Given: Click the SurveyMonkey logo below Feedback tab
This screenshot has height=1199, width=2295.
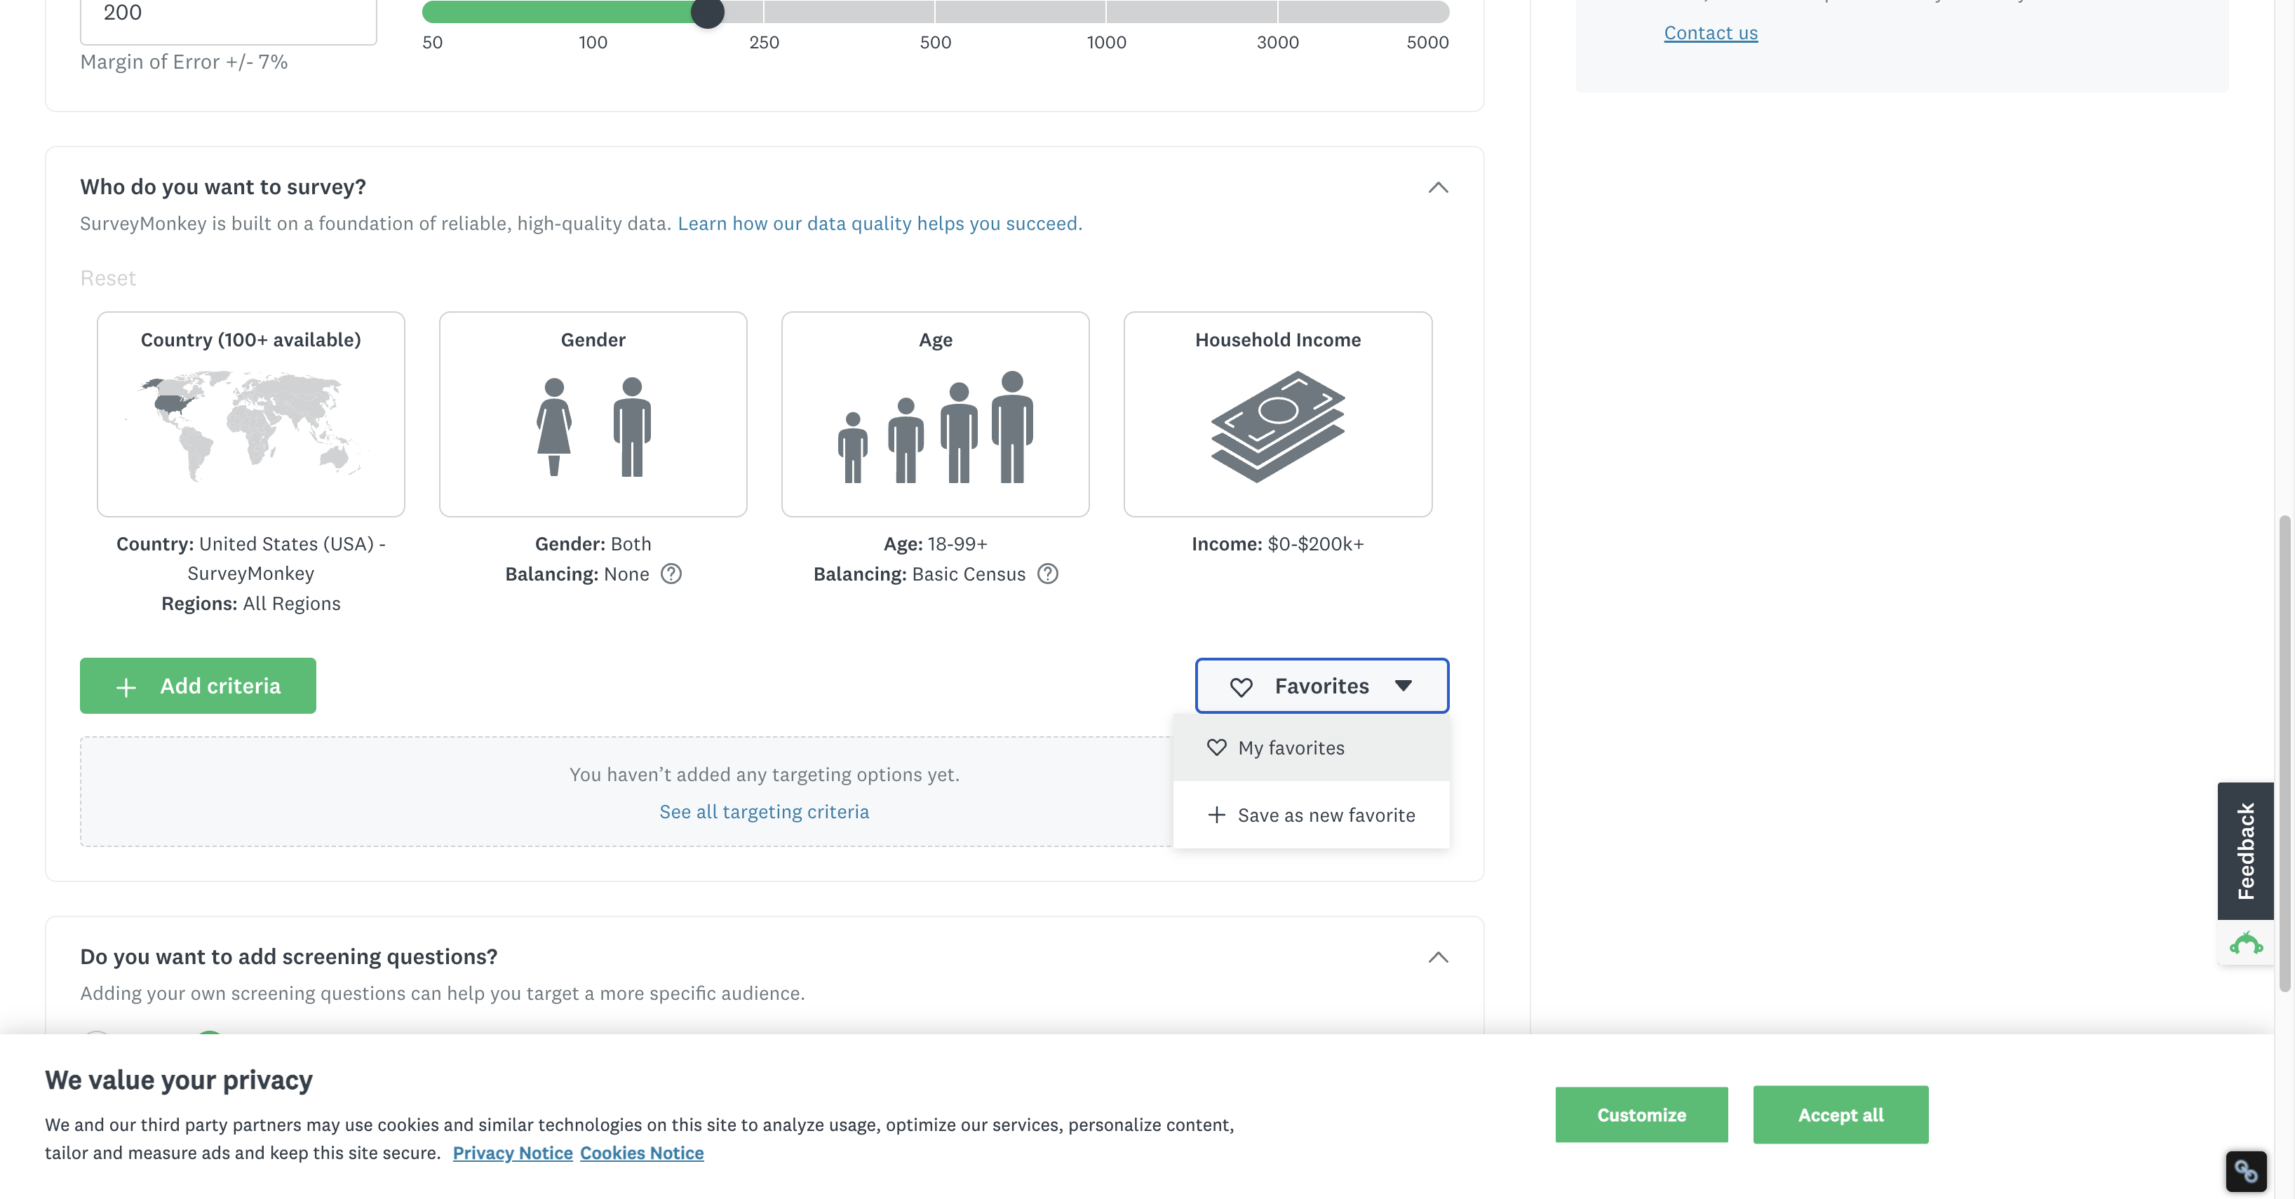Looking at the screenshot, I should [x=2246, y=943].
